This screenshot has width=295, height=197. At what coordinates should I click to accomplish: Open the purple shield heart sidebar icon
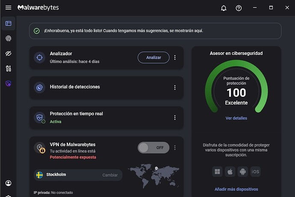8,84
